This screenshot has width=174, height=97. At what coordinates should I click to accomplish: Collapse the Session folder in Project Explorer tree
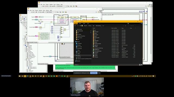[x=26, y=66]
